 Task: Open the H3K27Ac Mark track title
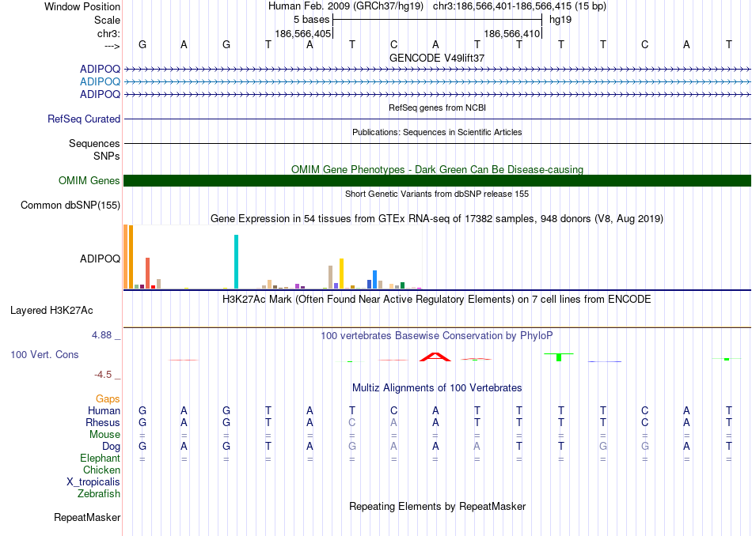tap(437, 300)
